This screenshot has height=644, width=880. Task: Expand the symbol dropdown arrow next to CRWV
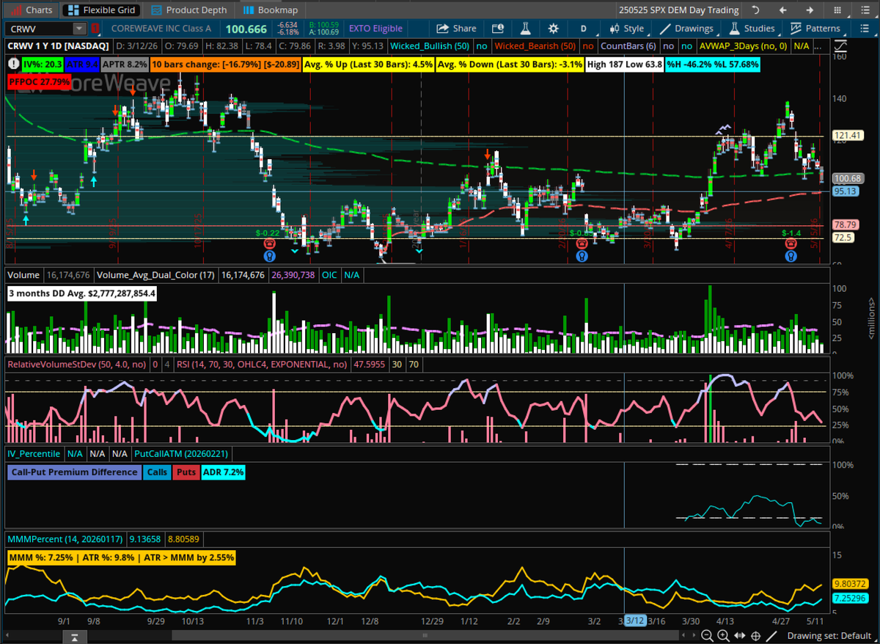[x=79, y=29]
